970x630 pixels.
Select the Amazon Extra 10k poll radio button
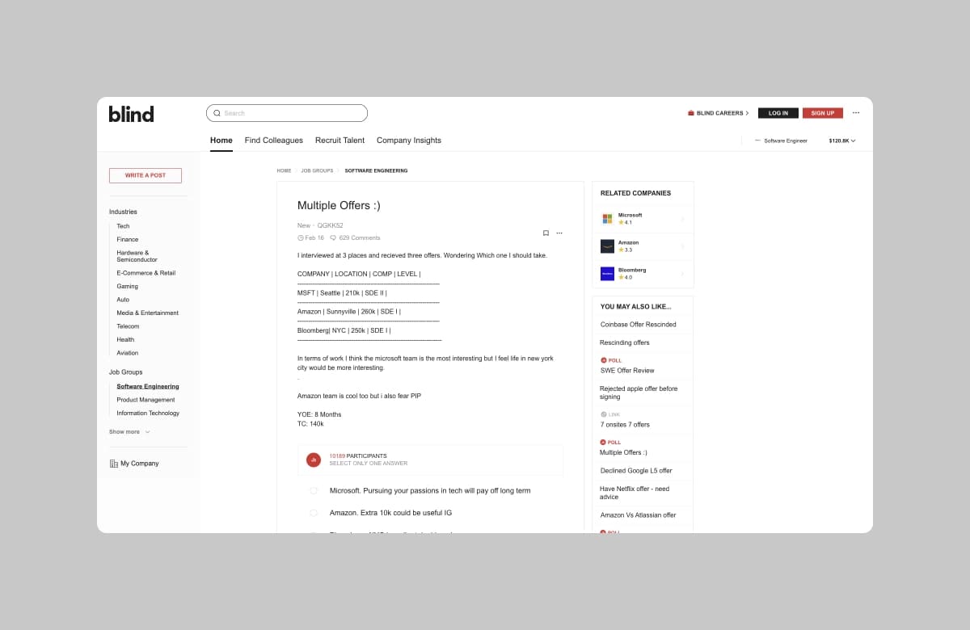pyautogui.click(x=314, y=513)
